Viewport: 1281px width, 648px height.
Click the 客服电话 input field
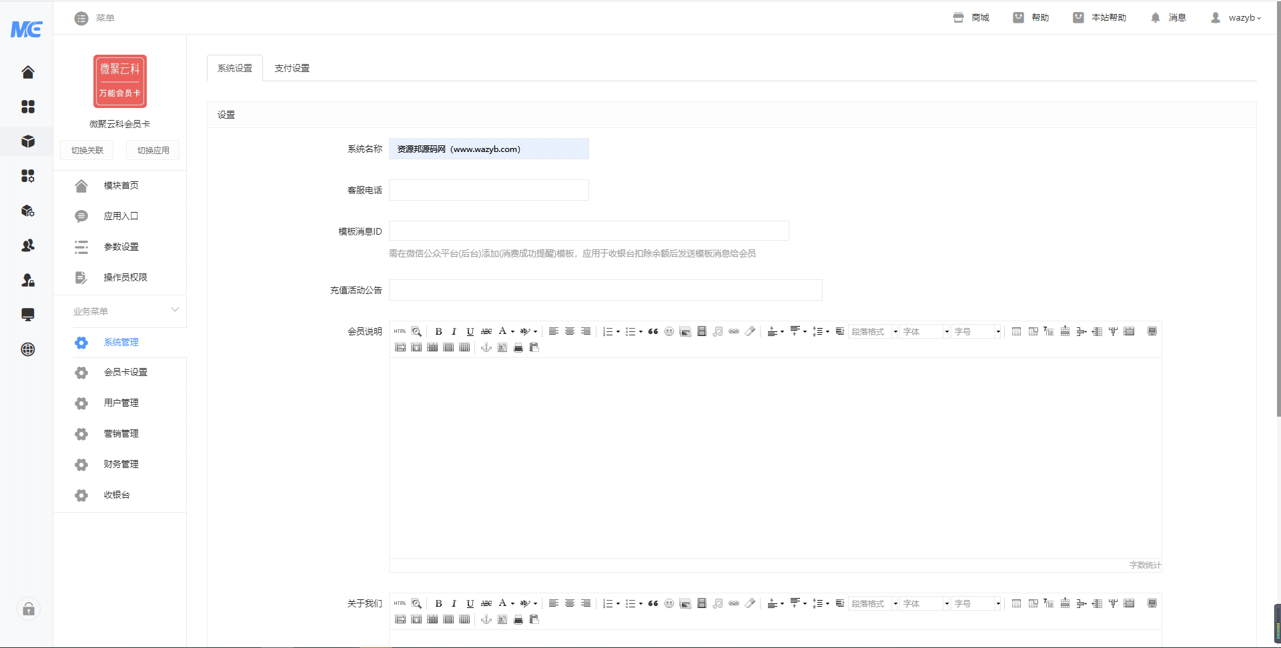489,190
